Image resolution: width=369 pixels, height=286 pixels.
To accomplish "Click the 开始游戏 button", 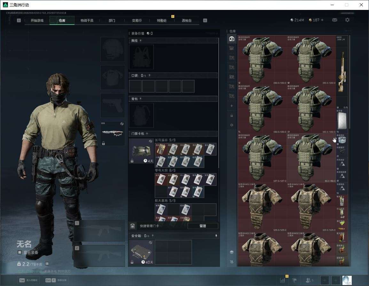I will (x=37, y=20).
